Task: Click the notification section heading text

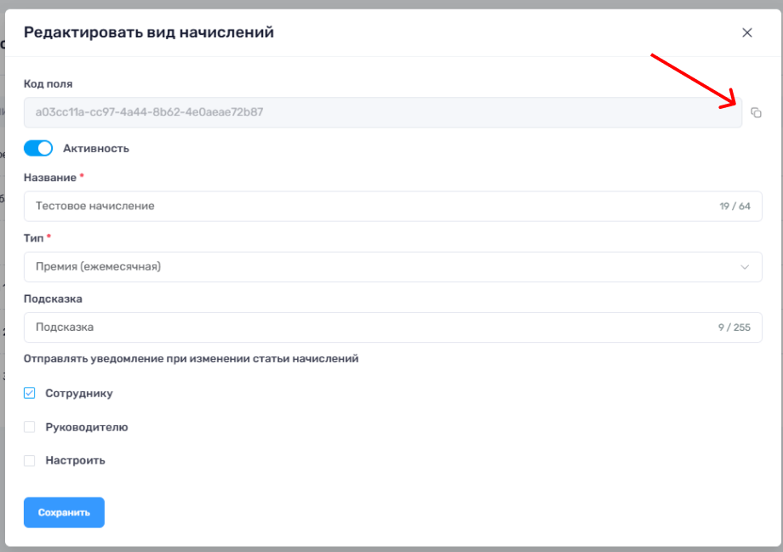Action: point(191,359)
